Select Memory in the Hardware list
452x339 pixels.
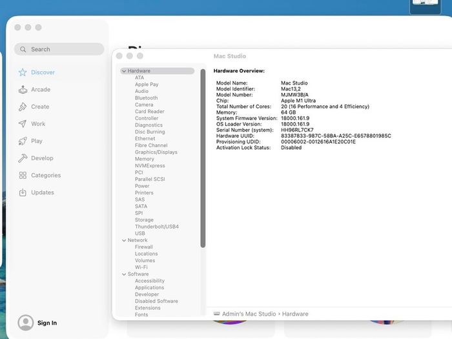pos(145,159)
